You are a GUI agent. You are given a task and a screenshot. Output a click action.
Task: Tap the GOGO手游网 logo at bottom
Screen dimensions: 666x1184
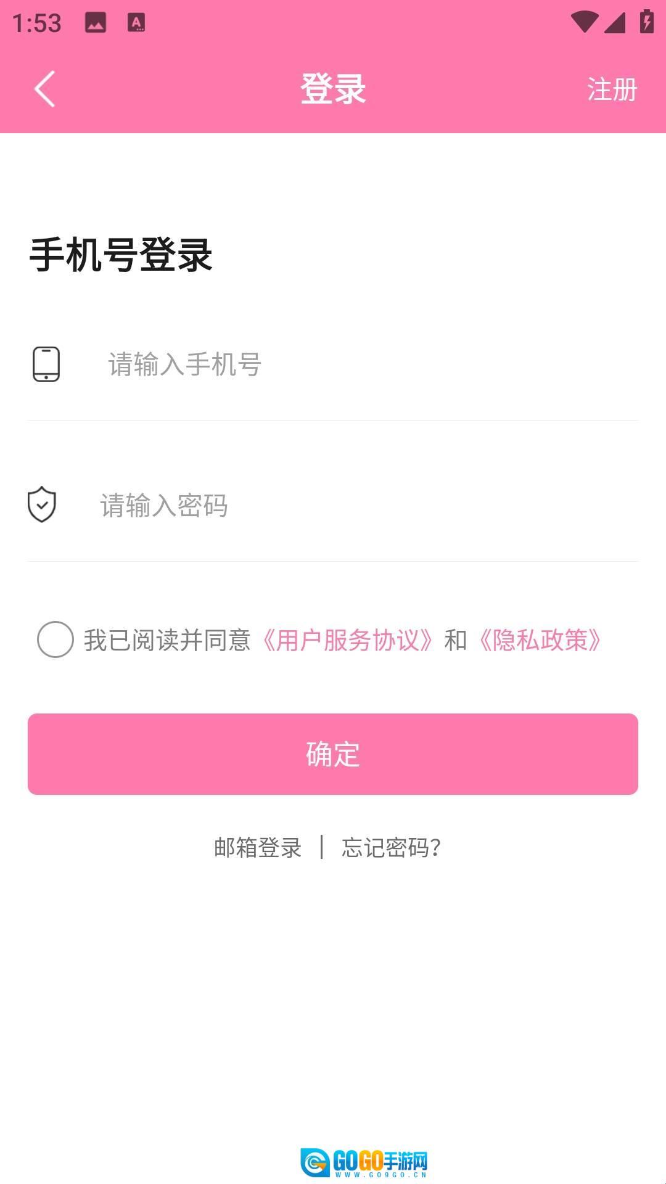click(364, 1162)
